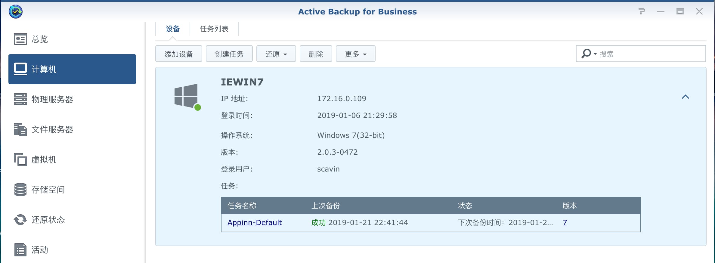Click the Windows logo of IEWIN7 device

click(186, 96)
